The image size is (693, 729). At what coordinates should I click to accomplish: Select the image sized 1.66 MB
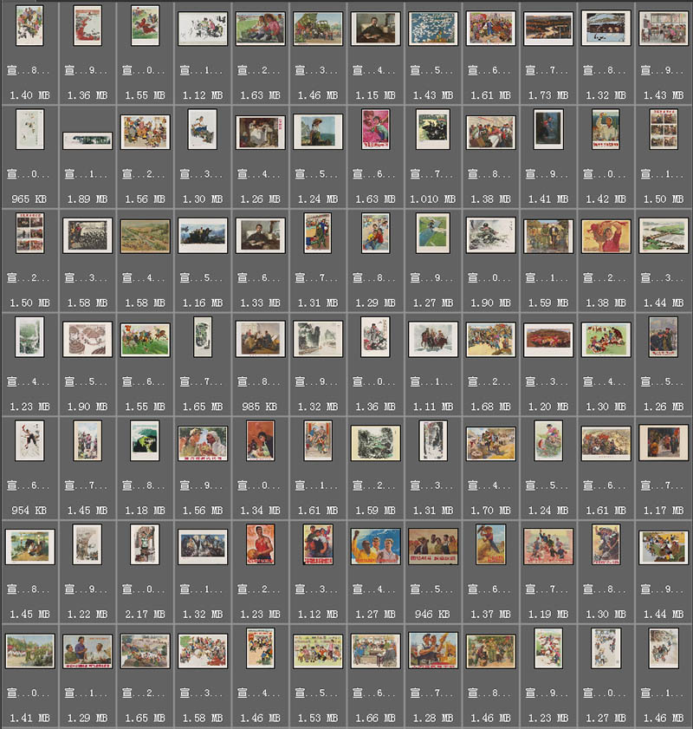375,650
